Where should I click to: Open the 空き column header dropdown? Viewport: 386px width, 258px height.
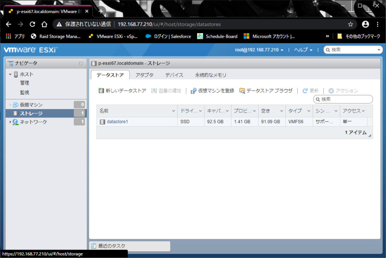281,111
